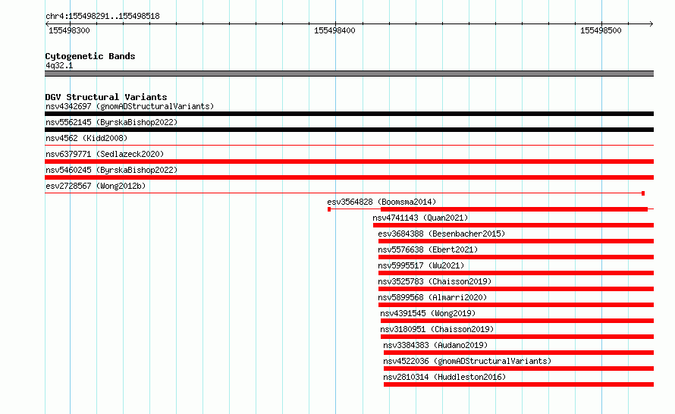This screenshot has width=675, height=414.
Task: Click the black bar under nsv4342697
Action: coord(349,114)
